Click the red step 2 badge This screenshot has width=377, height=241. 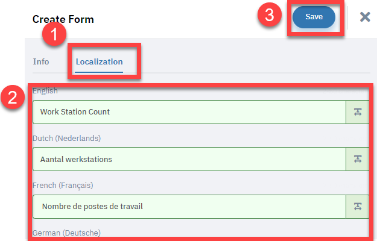point(13,97)
